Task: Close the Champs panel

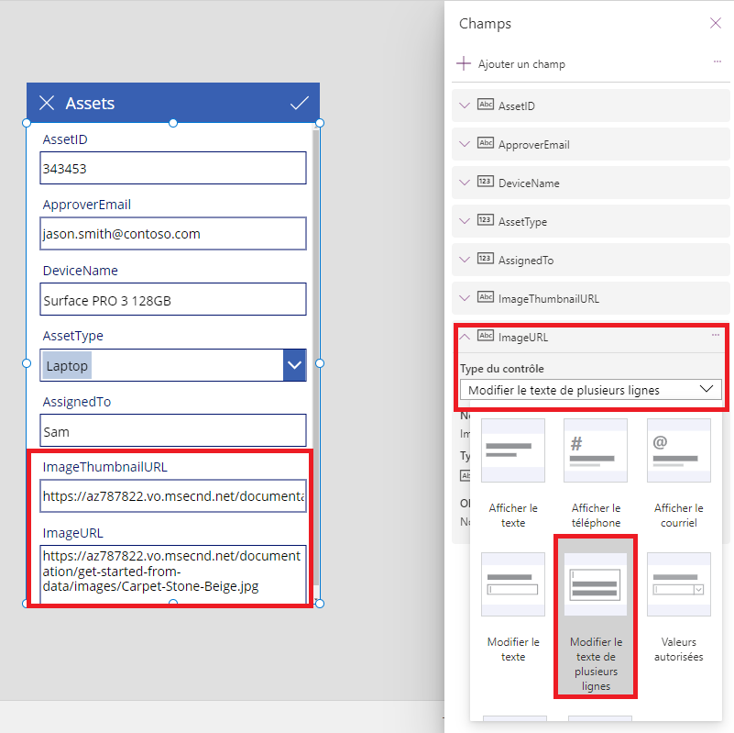Action: (716, 23)
